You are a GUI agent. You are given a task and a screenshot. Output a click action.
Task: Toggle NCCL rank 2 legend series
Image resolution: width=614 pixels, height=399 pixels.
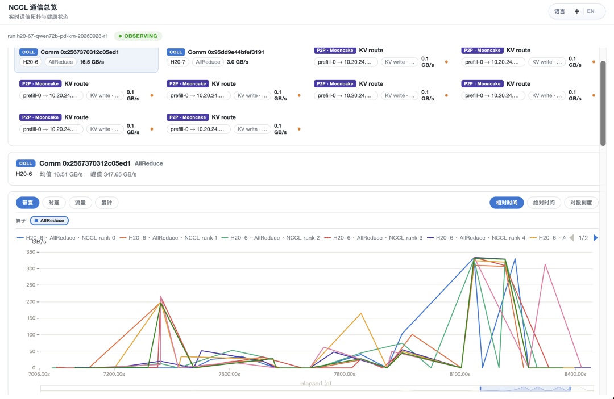(x=271, y=238)
